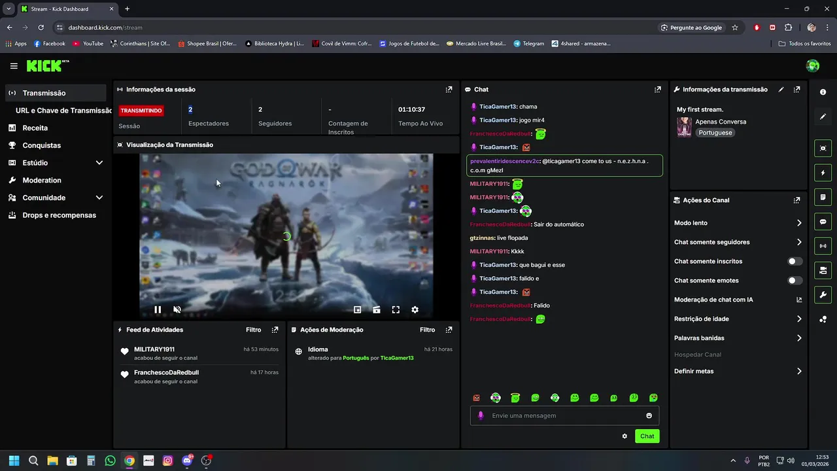This screenshot has height=471, width=837.
Task: Click the wrench icon in right sidebar
Action: pyautogui.click(x=823, y=295)
